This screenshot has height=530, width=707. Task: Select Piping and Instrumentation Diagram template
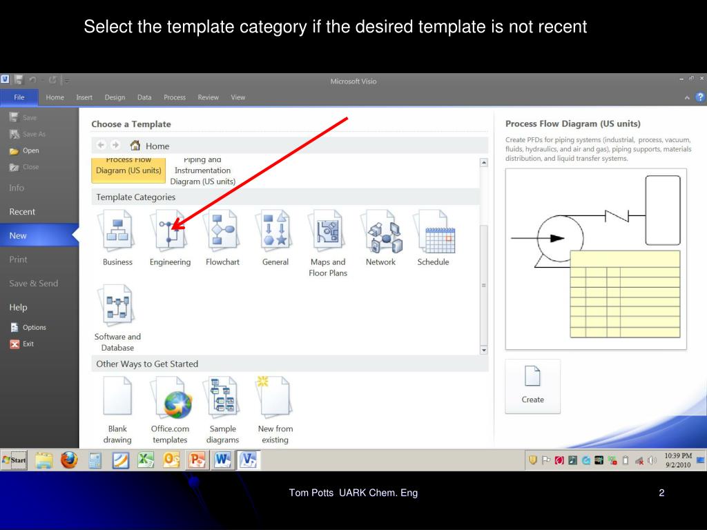coord(202,172)
